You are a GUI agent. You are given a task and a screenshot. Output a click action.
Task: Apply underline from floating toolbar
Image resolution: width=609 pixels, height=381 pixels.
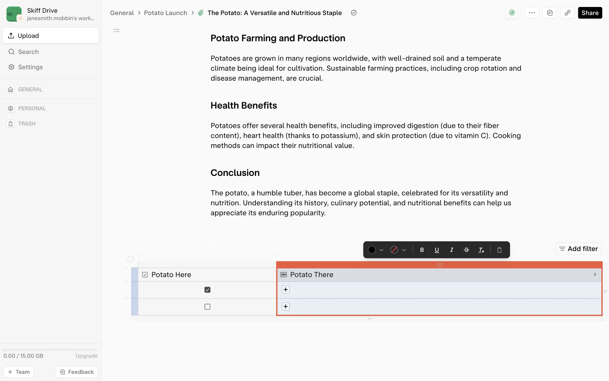(x=437, y=250)
